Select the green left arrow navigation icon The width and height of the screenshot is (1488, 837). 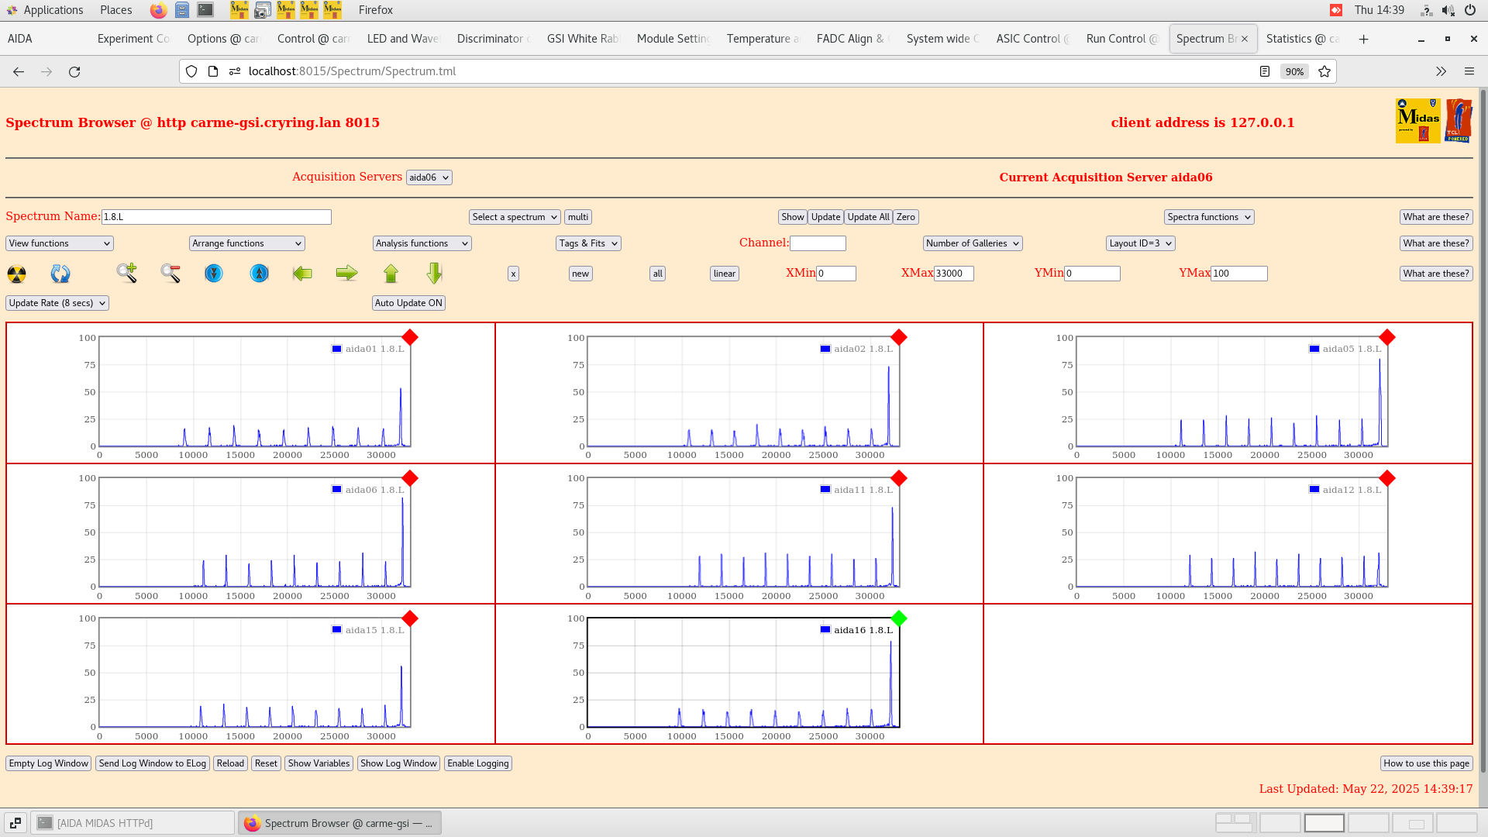click(302, 274)
